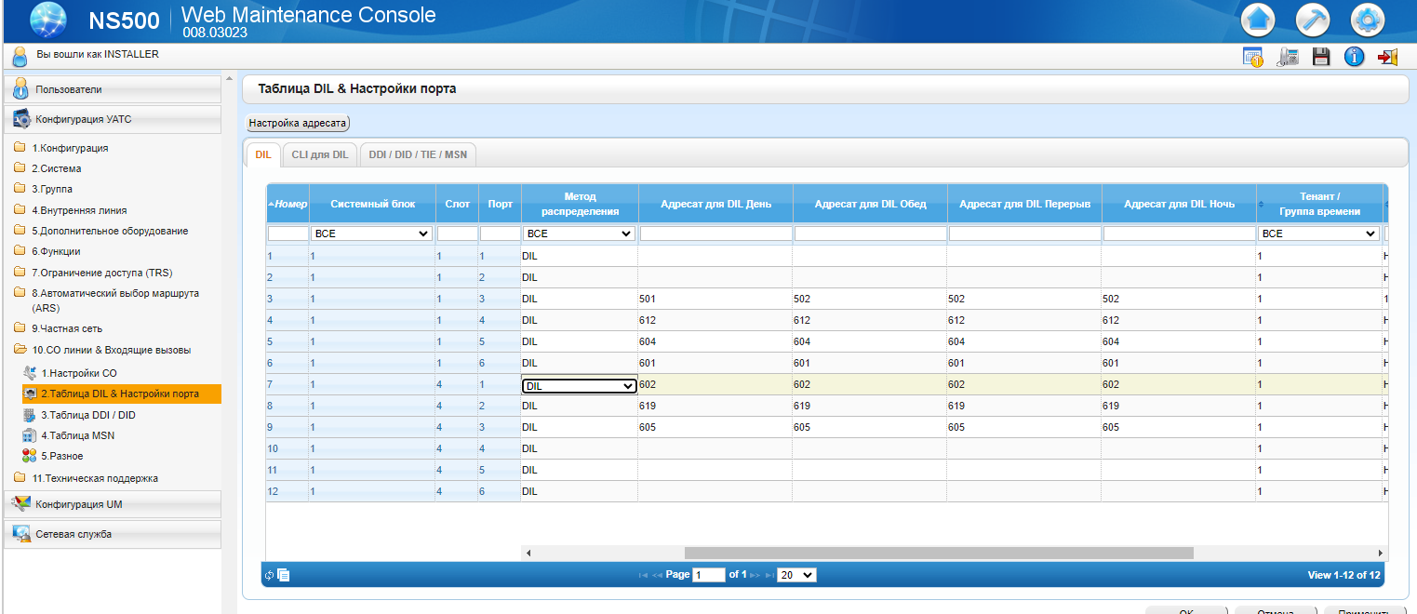Viewport: 1417px width, 614px height.
Task: Open 3.Таблица DDI / DID tree item
Action: coord(88,415)
